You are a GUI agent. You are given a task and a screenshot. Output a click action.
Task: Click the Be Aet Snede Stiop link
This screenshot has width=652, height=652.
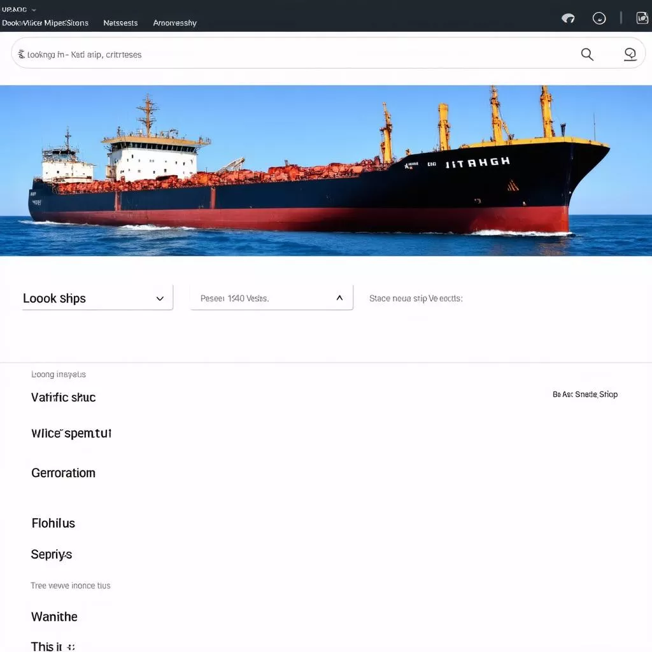click(x=585, y=394)
